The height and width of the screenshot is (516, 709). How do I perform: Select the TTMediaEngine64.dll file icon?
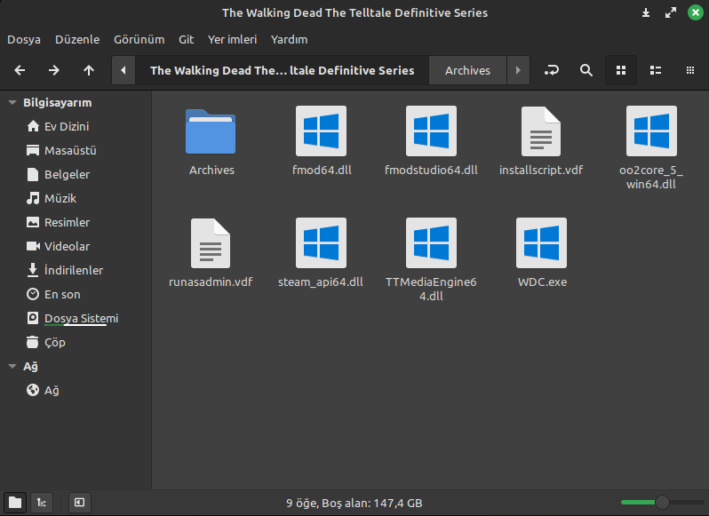tap(431, 243)
